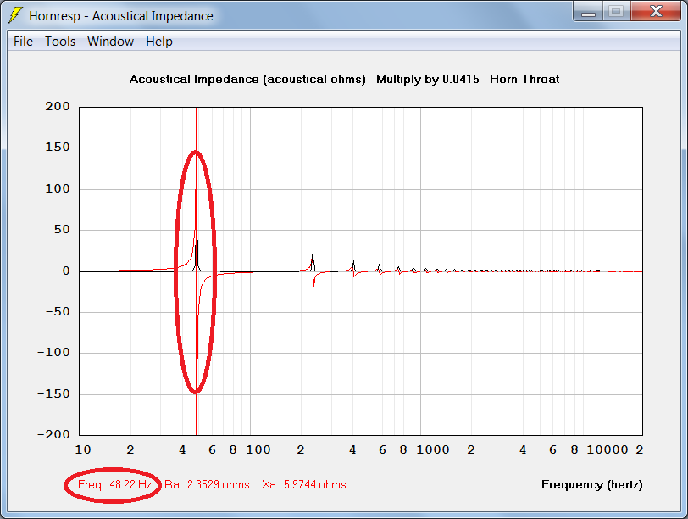Minimize the Hornresp window
Image resolution: width=688 pixels, height=519 pixels.
[x=588, y=11]
